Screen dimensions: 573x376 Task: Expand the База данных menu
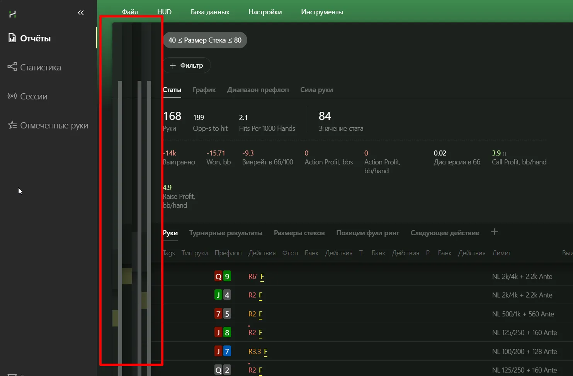pos(210,12)
